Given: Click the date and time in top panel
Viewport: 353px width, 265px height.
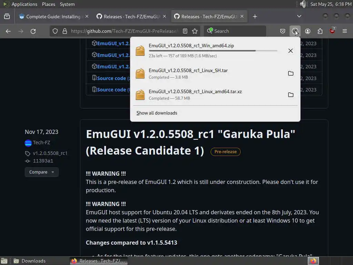Looking at the screenshot, I should 331,4.
